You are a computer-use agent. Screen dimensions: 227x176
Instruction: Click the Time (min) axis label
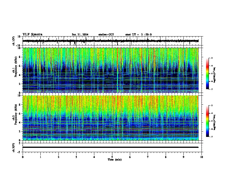point(115,160)
